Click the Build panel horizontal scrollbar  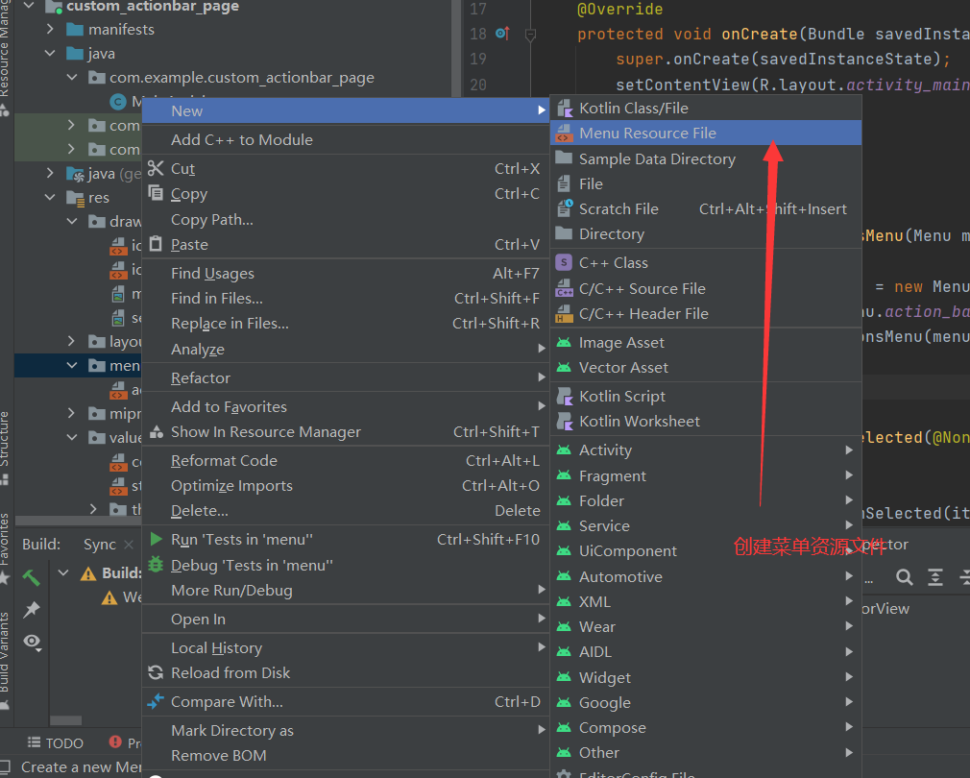66,720
